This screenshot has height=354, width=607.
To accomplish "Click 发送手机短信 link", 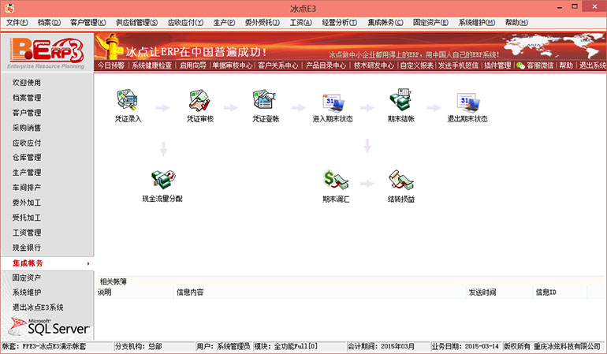I will pyautogui.click(x=458, y=65).
